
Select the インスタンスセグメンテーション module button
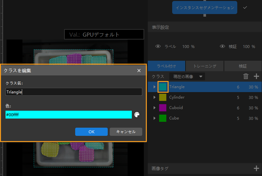204,7
